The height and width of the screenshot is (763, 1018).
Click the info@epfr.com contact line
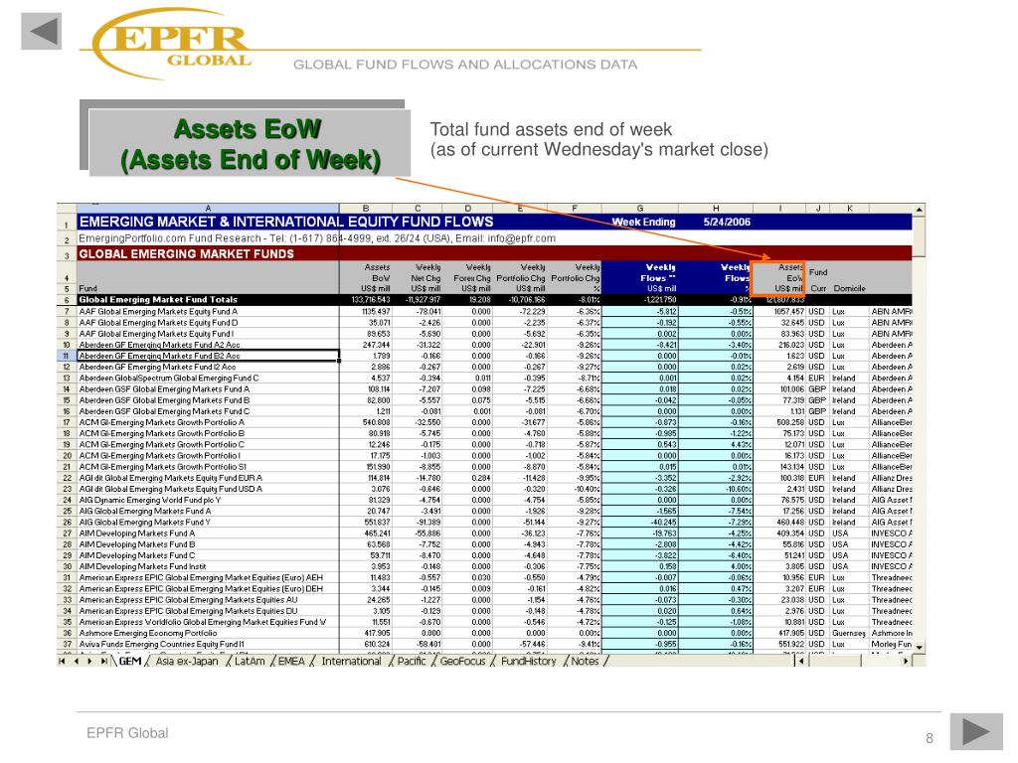click(317, 238)
